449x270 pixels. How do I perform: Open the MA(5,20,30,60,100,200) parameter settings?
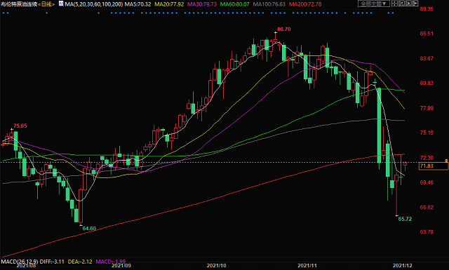click(94, 4)
